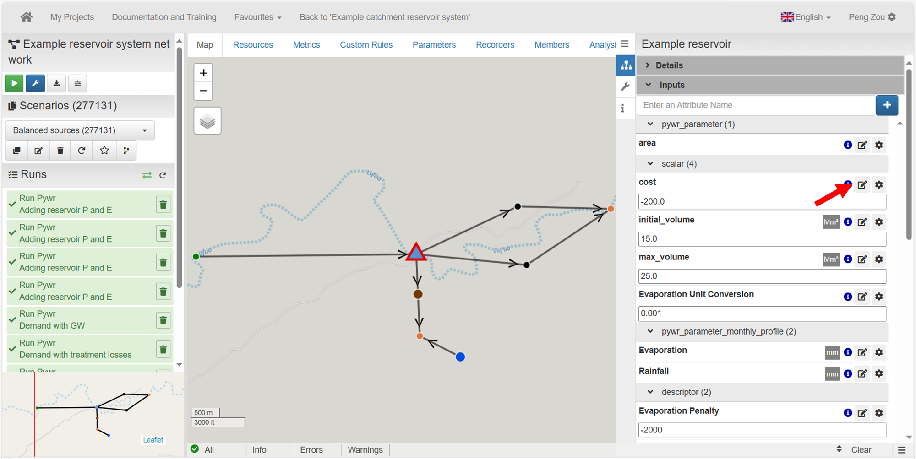Show only Warnings in the log
Image resolution: width=916 pixels, height=459 pixels.
point(365,450)
